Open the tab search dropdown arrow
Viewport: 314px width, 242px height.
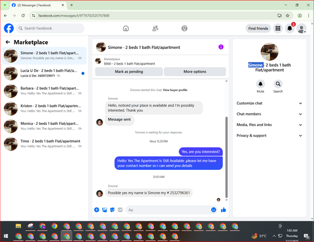pyautogui.click(x=5, y=5)
